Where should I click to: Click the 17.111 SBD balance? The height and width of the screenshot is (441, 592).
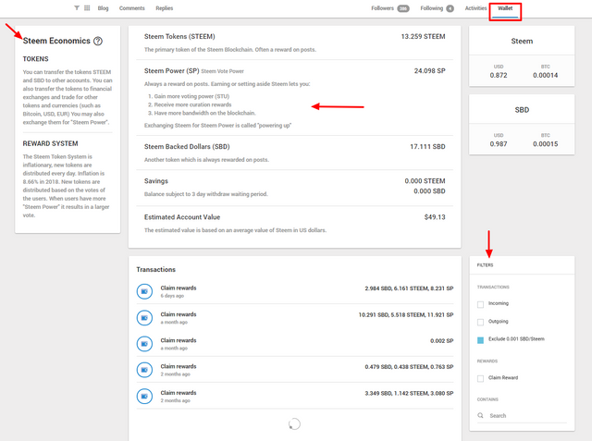[427, 147]
